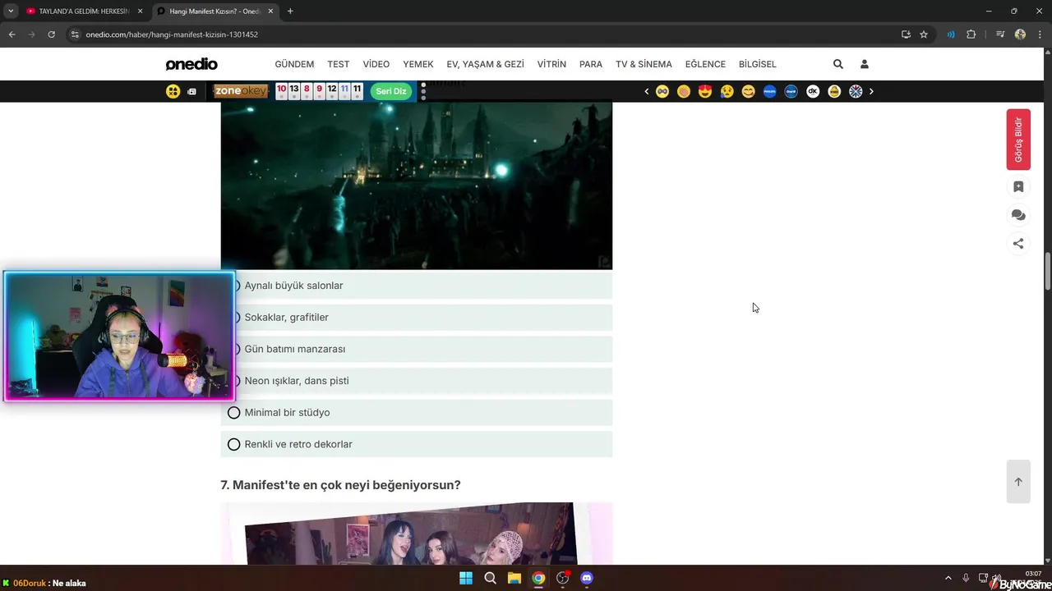Click the address bar URL field
Viewport: 1052px width, 591px height.
(x=485, y=34)
